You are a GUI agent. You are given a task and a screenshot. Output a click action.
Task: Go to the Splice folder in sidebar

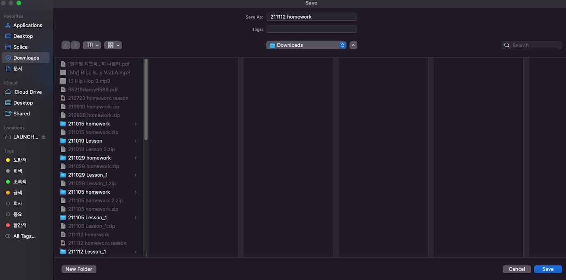20,47
